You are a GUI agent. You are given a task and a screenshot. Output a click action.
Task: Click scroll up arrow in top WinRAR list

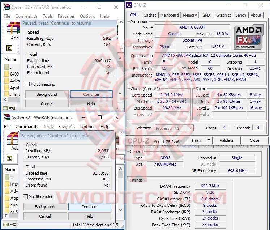(120, 59)
